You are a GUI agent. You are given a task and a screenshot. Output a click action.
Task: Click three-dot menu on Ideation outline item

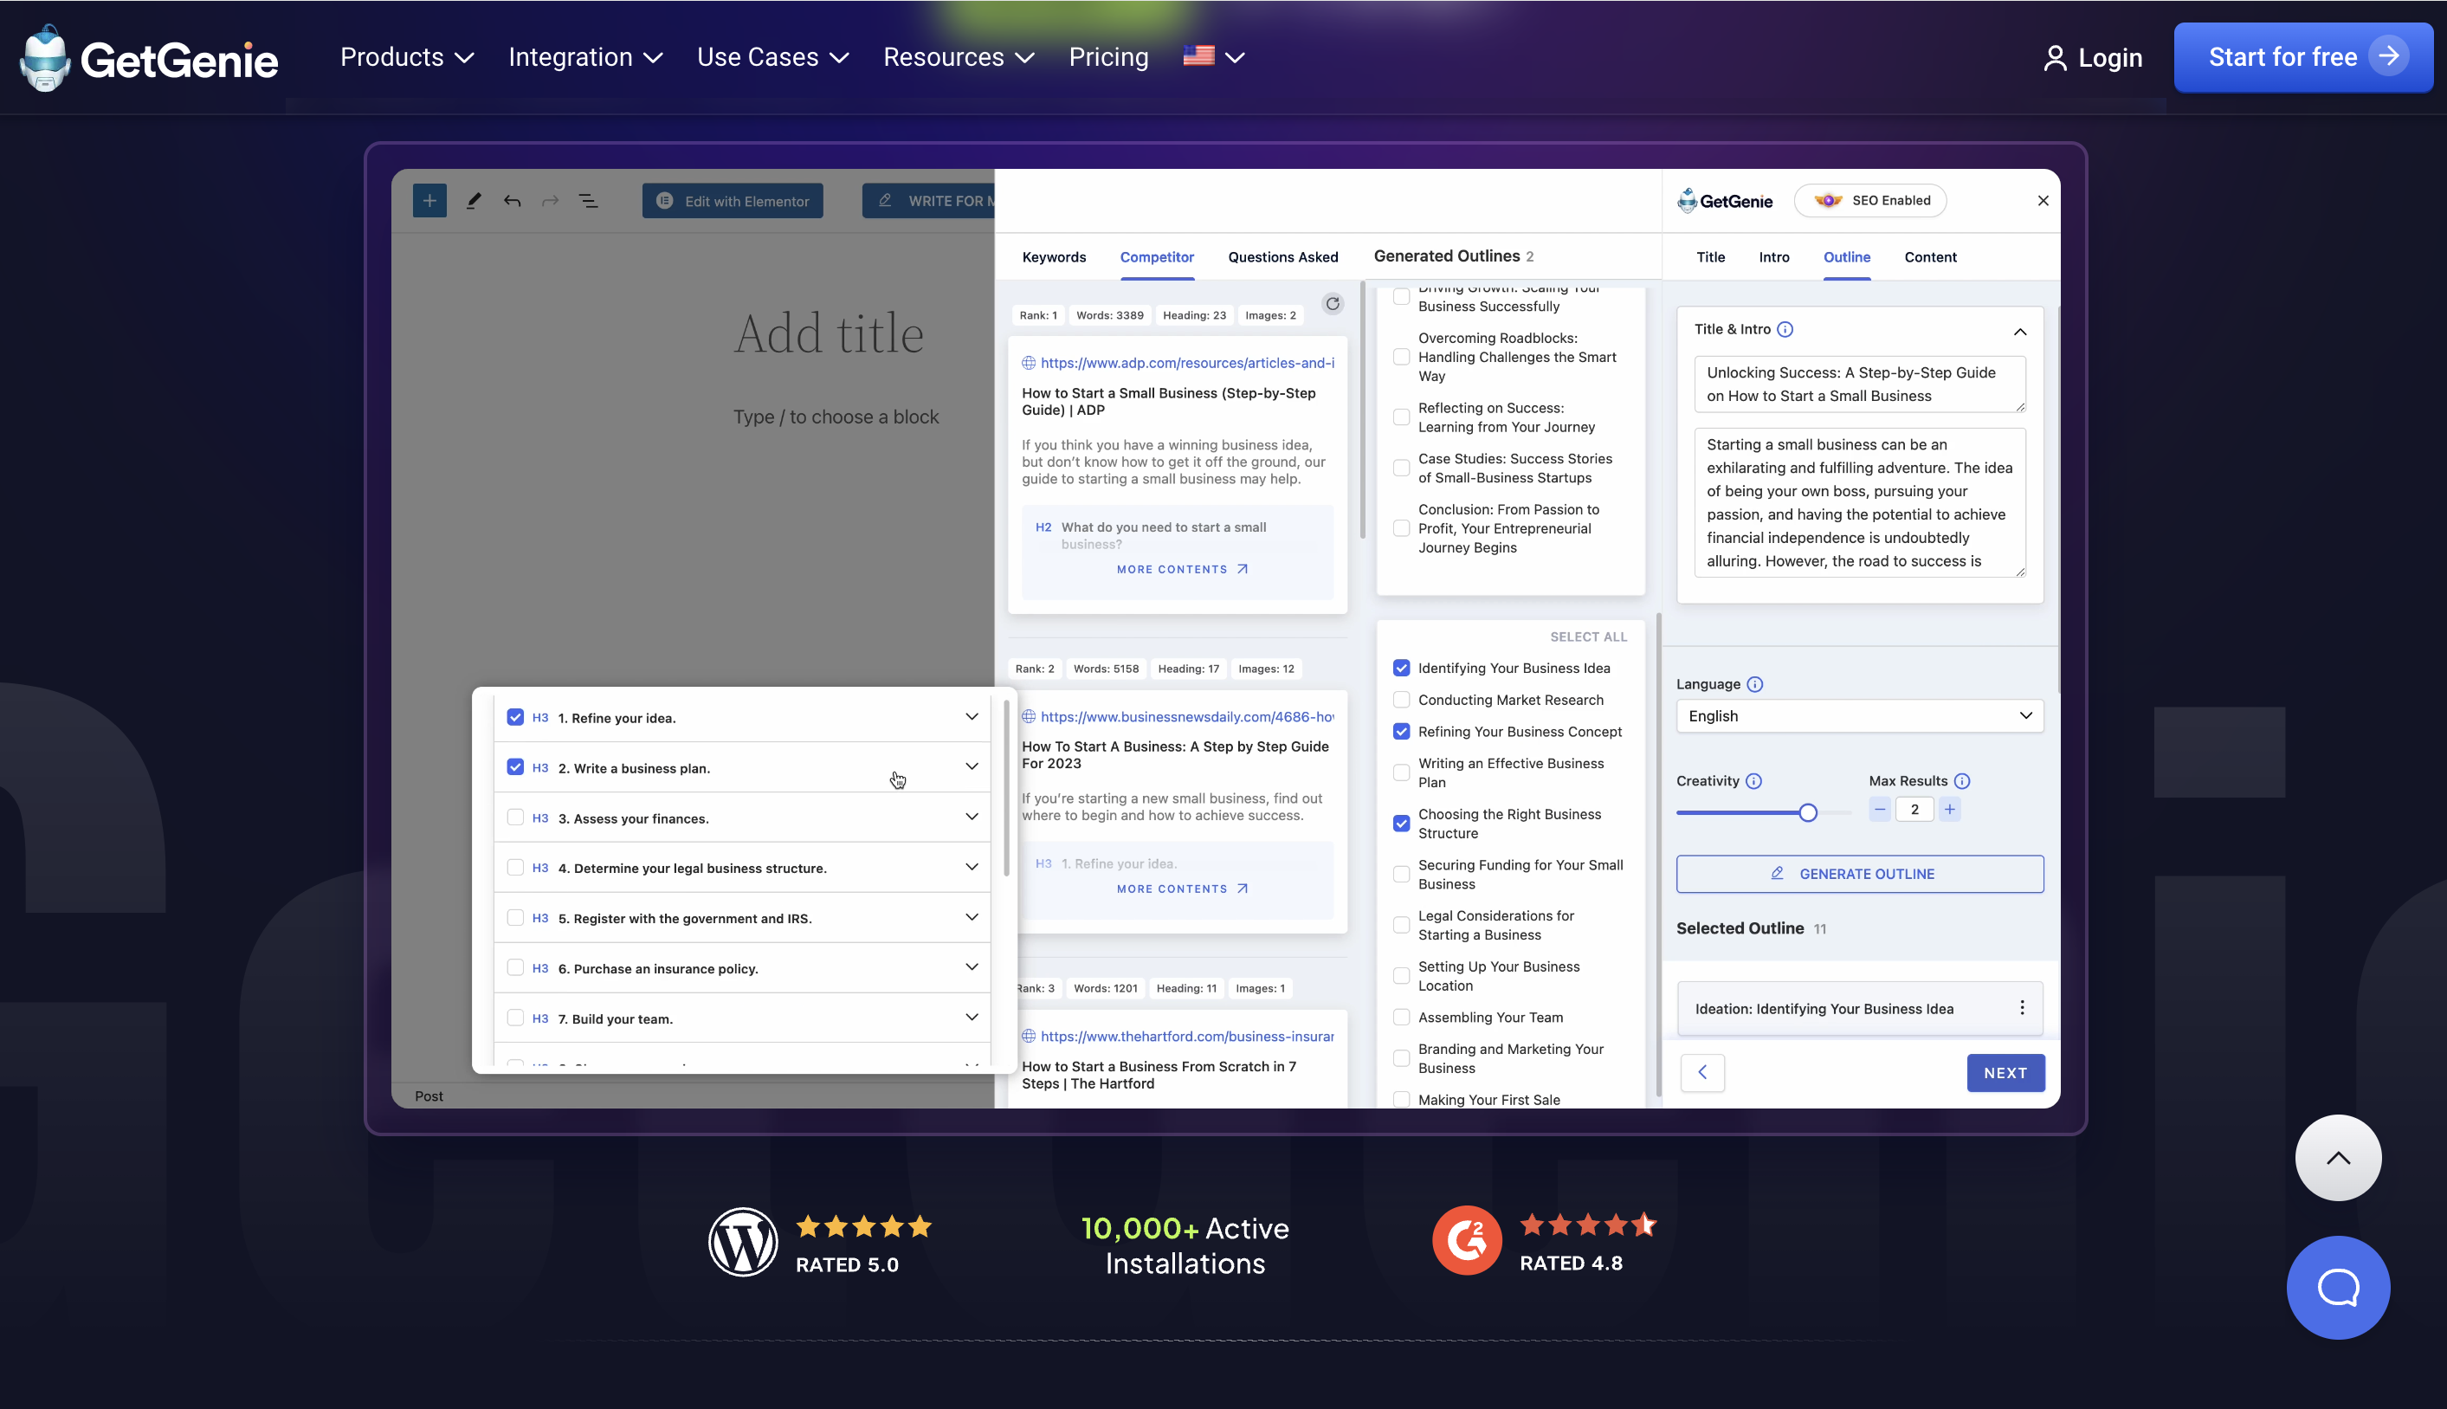(2021, 1007)
